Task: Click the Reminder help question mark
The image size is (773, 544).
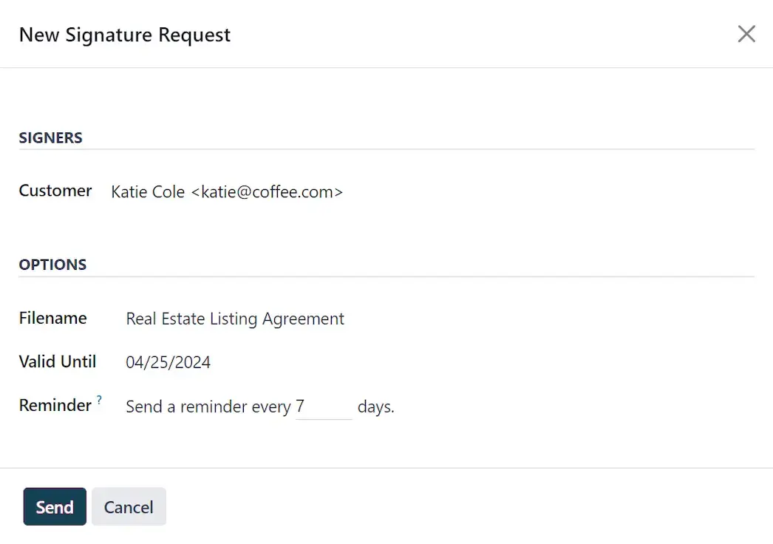Action: tap(99, 400)
